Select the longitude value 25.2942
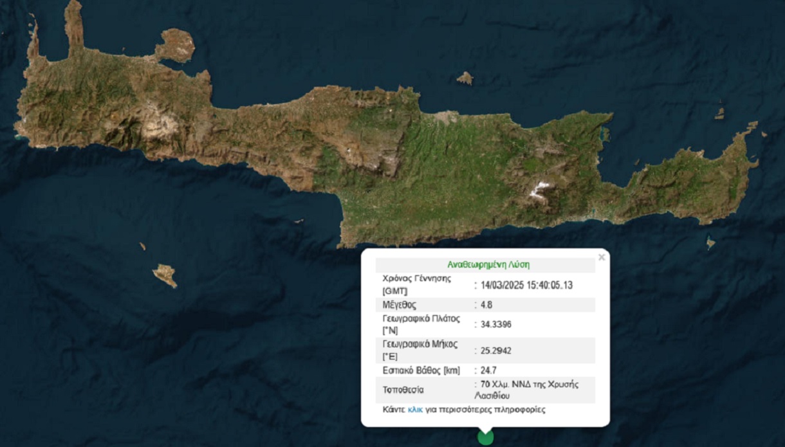785x447 pixels. click(496, 351)
